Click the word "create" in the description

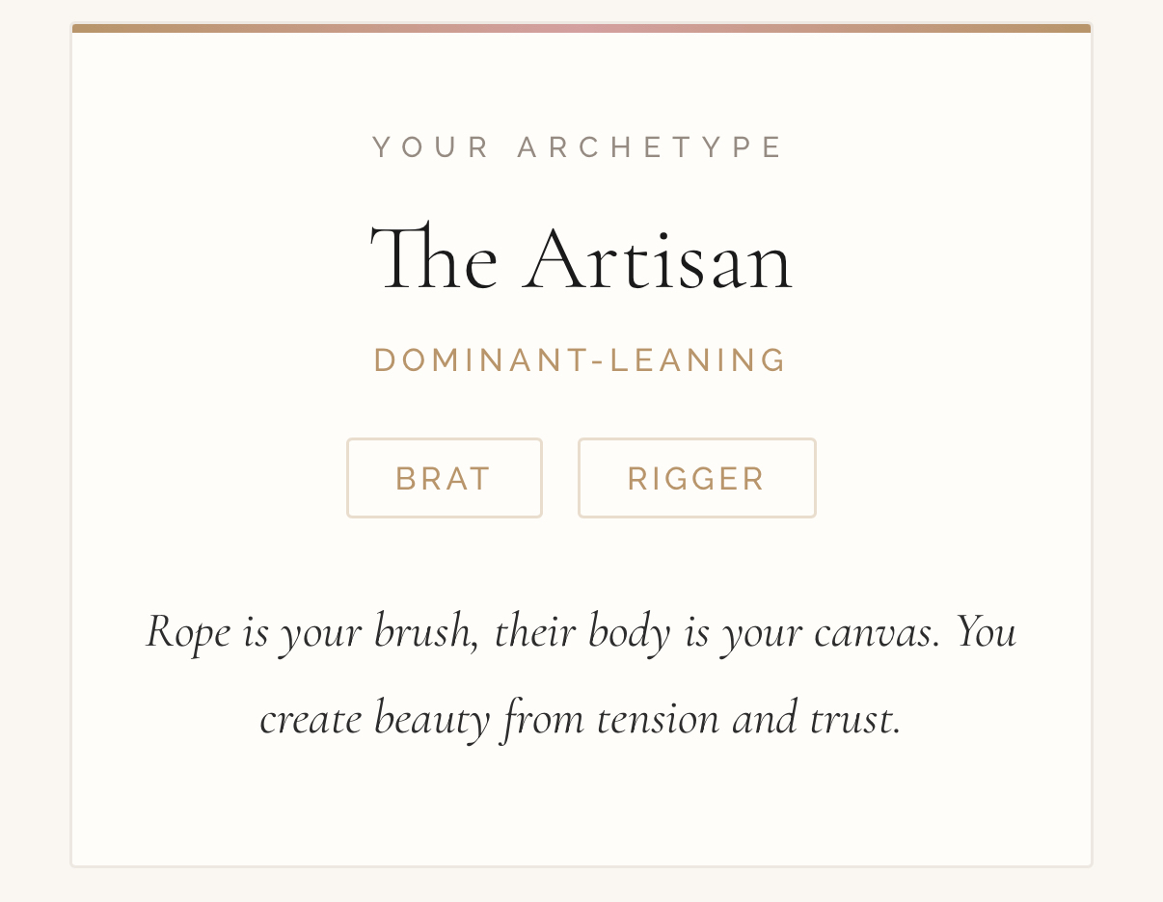pos(311,719)
